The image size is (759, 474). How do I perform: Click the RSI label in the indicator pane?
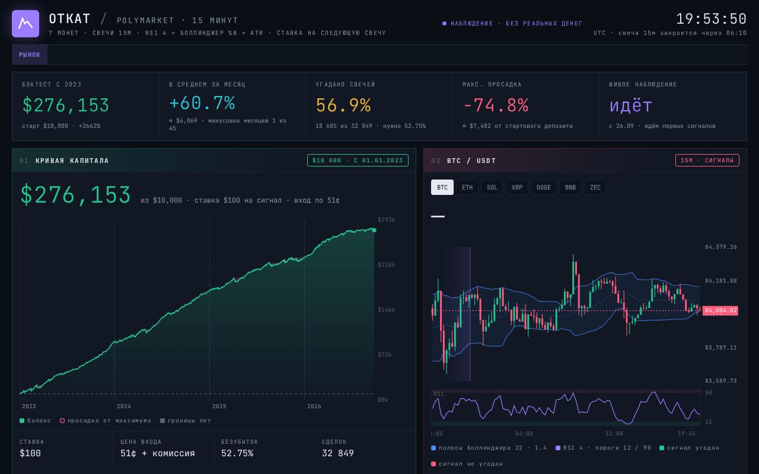point(439,394)
